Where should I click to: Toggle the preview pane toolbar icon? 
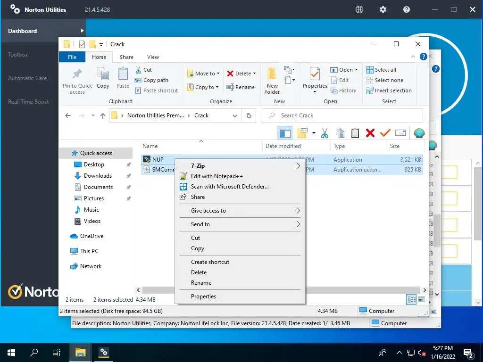(285, 133)
